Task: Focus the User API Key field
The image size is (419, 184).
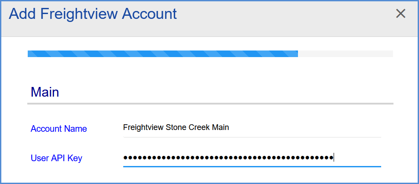Action: pos(252,158)
